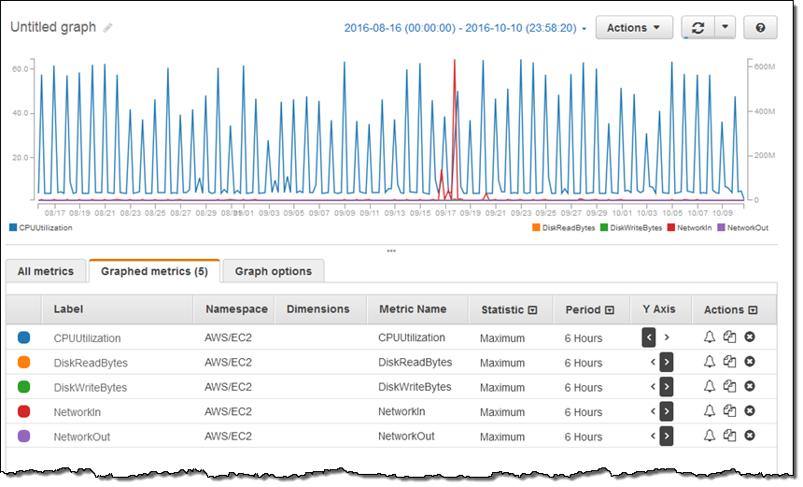The image size is (803, 487).
Task: Click the pencil icon to rename graph
Action: tap(108, 28)
